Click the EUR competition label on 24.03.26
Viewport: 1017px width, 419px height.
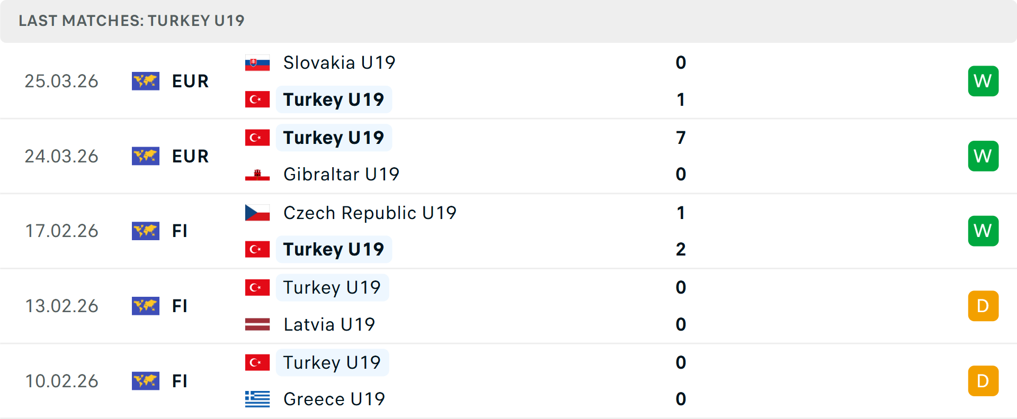click(190, 156)
